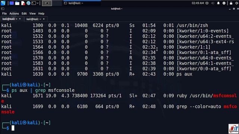This screenshot has width=239, height=134.
Task: Click the /usr/bin/zsh process text
Action: (192, 25)
